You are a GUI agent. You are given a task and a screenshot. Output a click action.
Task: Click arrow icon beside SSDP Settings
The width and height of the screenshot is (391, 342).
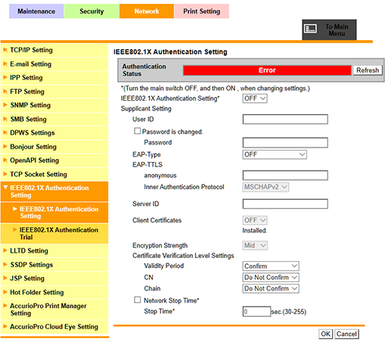5,264
